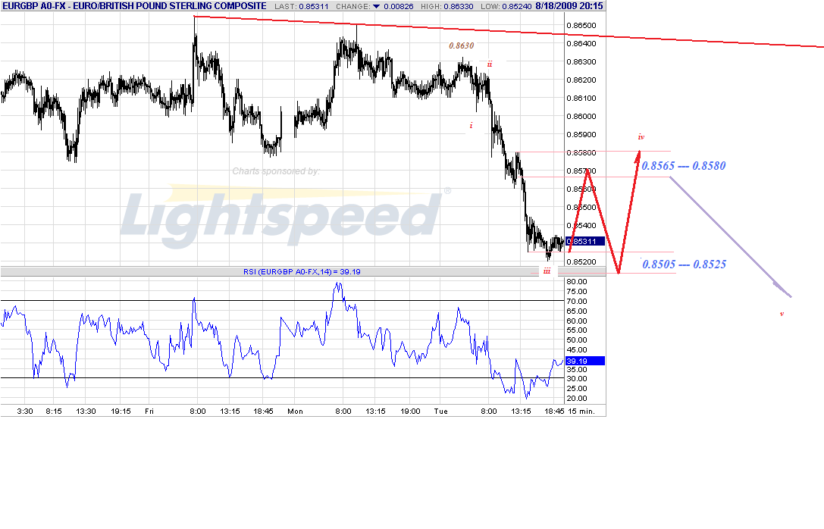Screen dimensions: 824x529
Task: Click the 3:30 time axis label
Action: click(25, 411)
